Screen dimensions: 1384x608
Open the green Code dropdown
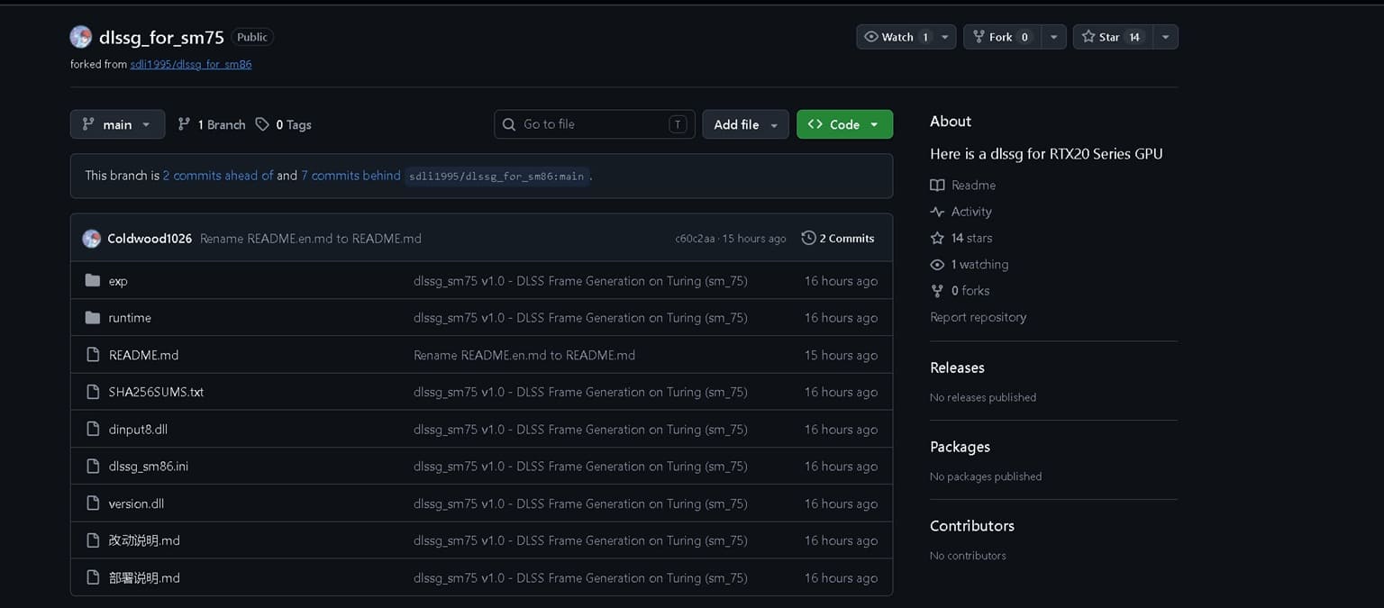coord(844,124)
